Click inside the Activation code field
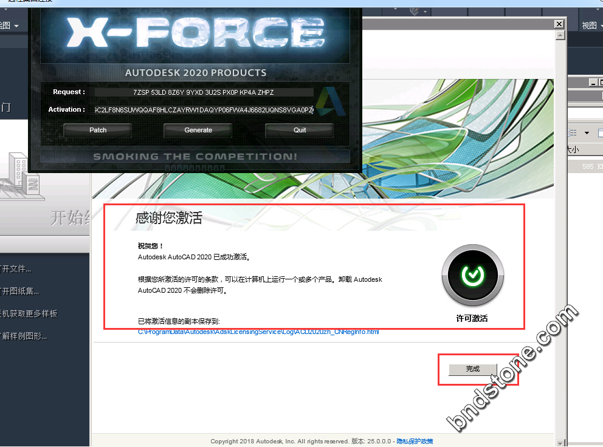 coord(204,110)
